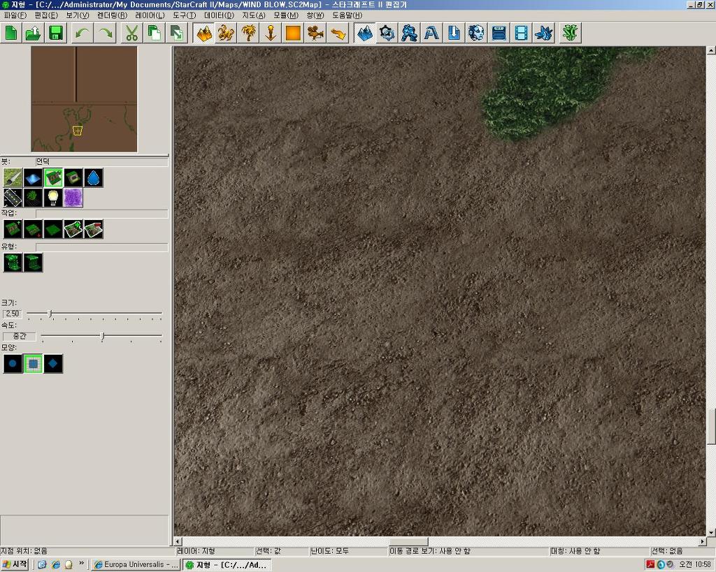Click the minimap preview
The height and width of the screenshot is (572, 716).
point(84,99)
